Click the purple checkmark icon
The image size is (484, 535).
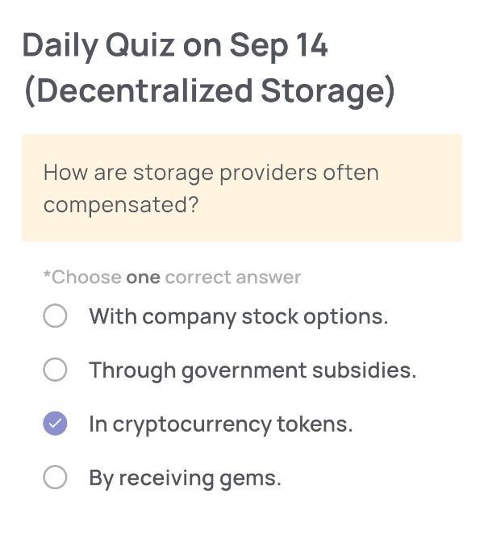[x=55, y=424]
